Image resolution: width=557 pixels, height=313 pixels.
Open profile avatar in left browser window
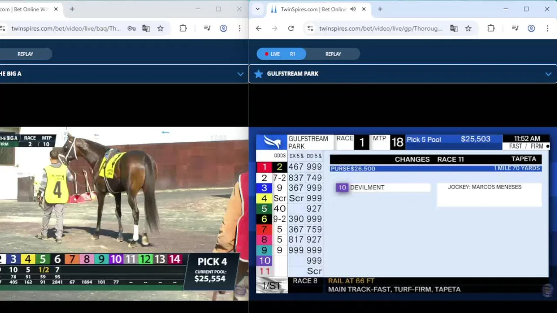click(223, 29)
